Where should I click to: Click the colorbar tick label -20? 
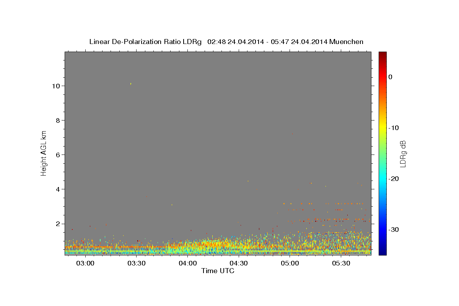tap(394, 179)
